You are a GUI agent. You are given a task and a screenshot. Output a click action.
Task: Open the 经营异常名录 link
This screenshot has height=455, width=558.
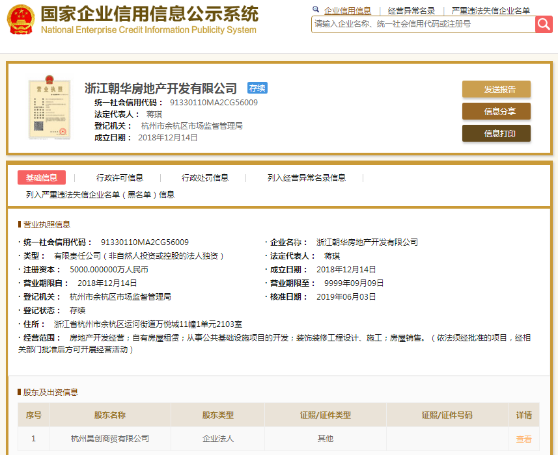point(412,11)
